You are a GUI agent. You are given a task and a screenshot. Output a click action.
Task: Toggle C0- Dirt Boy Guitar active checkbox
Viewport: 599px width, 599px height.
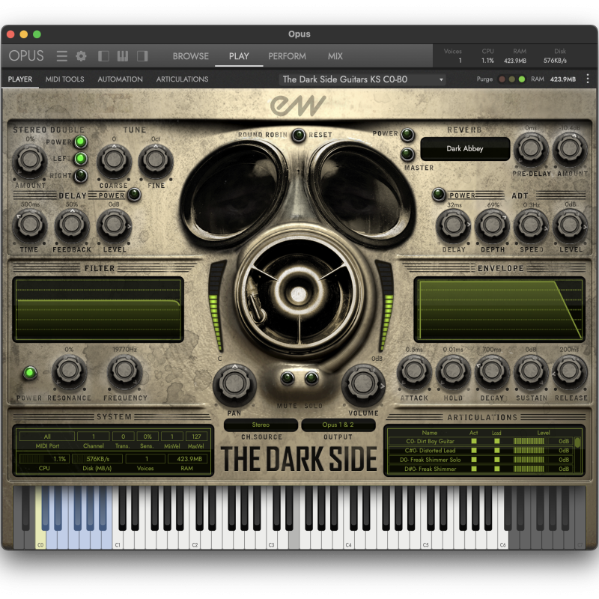coord(474,441)
